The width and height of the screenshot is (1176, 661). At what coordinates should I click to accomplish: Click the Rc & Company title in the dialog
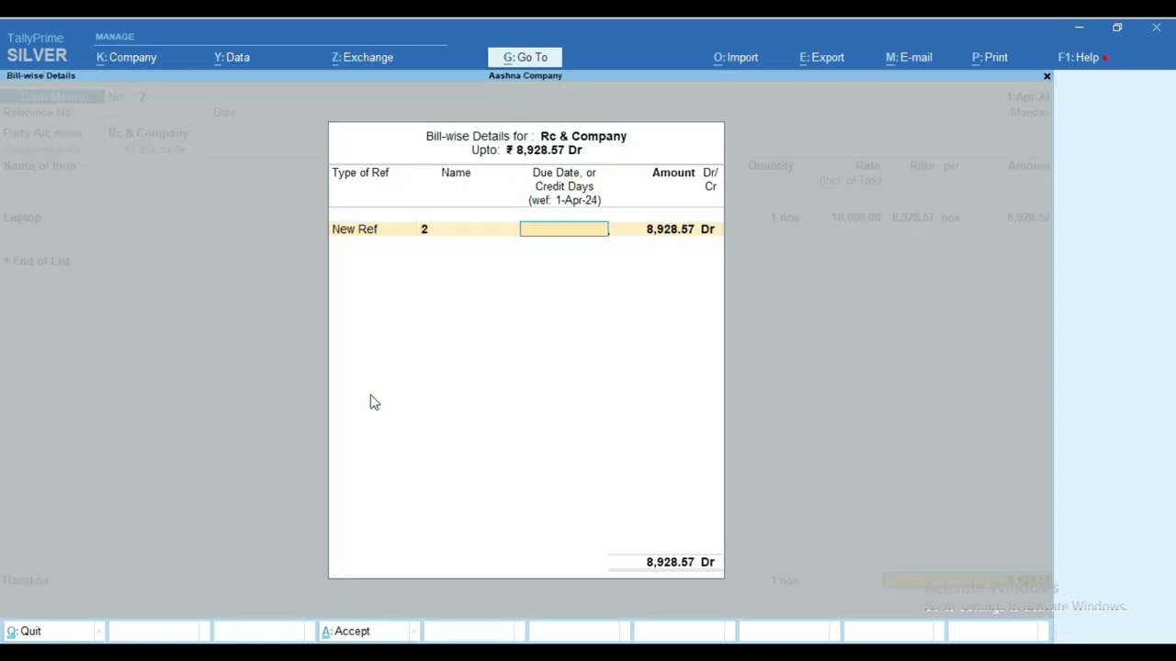coord(583,136)
